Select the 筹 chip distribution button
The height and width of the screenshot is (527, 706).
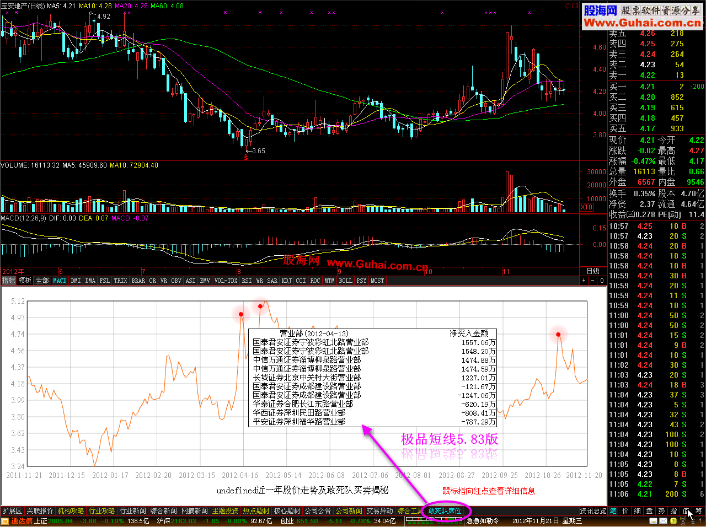click(698, 511)
